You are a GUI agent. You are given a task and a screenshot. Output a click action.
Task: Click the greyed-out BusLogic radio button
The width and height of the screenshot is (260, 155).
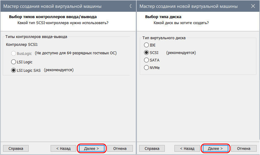click(14, 53)
